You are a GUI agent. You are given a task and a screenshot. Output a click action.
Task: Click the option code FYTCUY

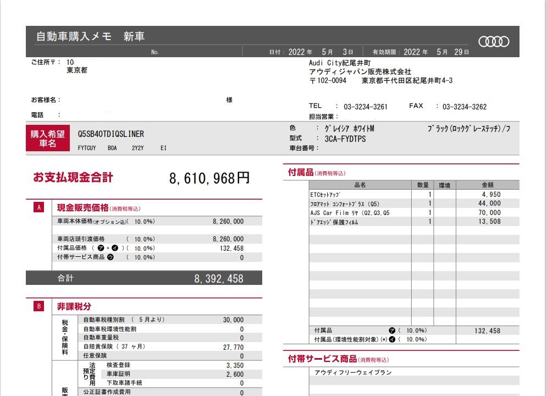tap(87, 148)
